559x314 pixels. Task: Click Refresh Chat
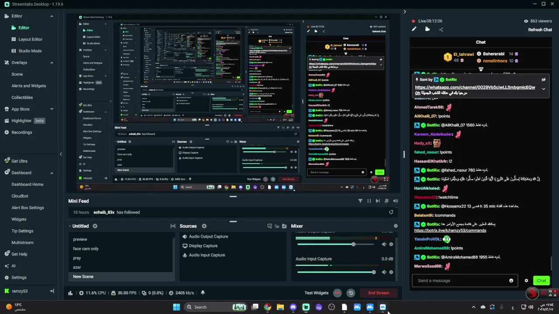[540, 30]
